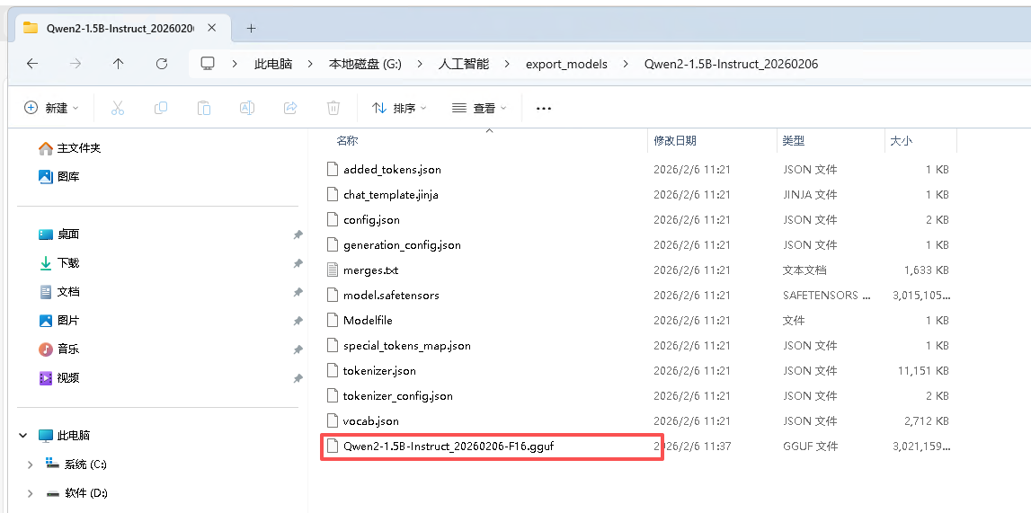Click the folder icon on the window tab
The height and width of the screenshot is (513, 1031).
click(31, 28)
